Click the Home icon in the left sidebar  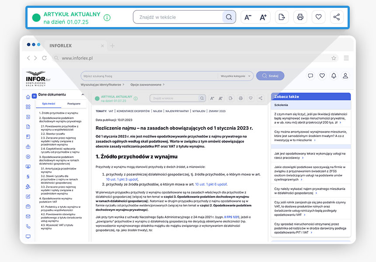point(28,97)
